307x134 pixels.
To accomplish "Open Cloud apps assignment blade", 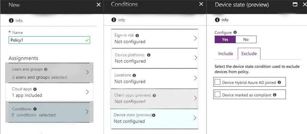I will (x=49, y=92).
